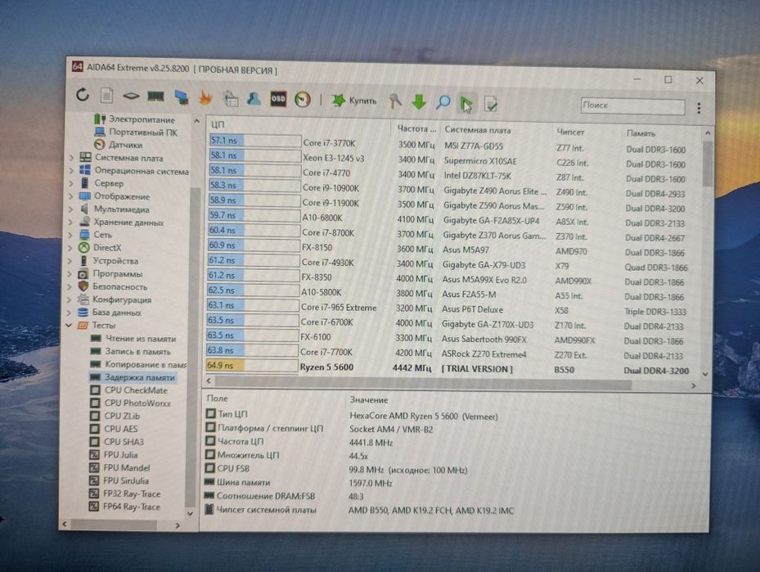This screenshot has height=572, width=760.
Task: Collapse the Тесты node
Action: (x=70, y=325)
